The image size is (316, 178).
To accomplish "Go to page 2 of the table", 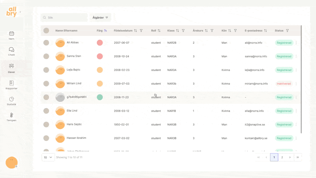I will pyautogui.click(x=282, y=157).
